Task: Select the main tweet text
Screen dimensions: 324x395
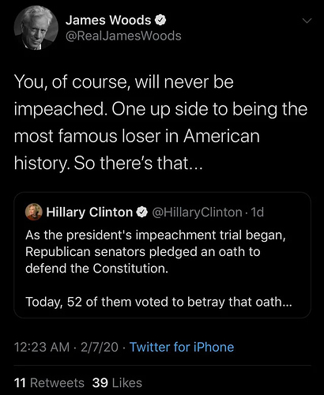Action: click(x=160, y=122)
